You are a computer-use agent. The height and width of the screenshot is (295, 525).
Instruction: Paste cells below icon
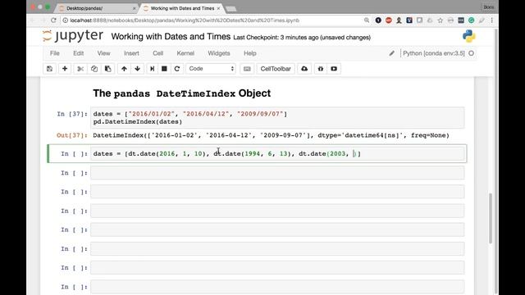tap(107, 69)
